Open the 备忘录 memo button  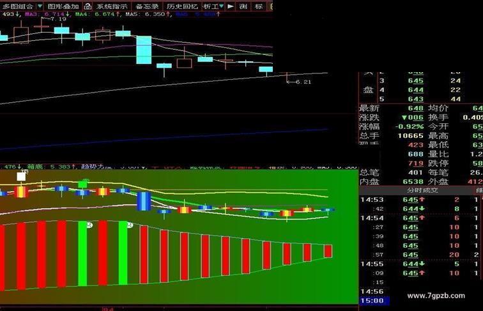(x=147, y=6)
